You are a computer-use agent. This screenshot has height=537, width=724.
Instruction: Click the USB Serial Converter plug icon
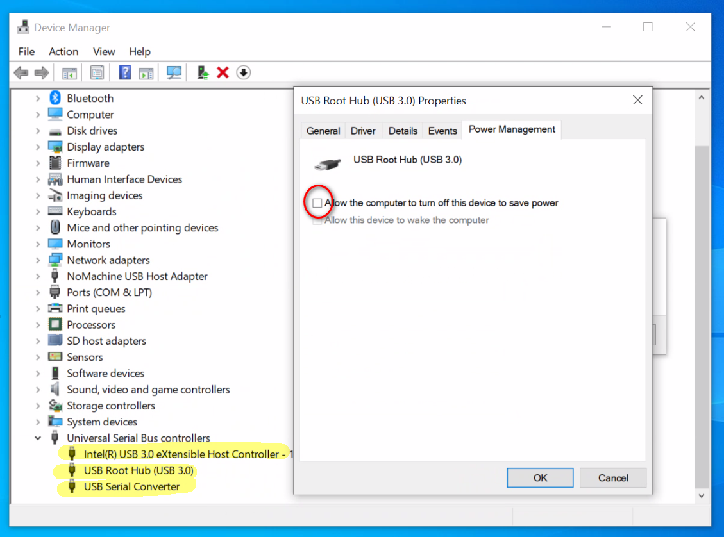pyautogui.click(x=72, y=486)
